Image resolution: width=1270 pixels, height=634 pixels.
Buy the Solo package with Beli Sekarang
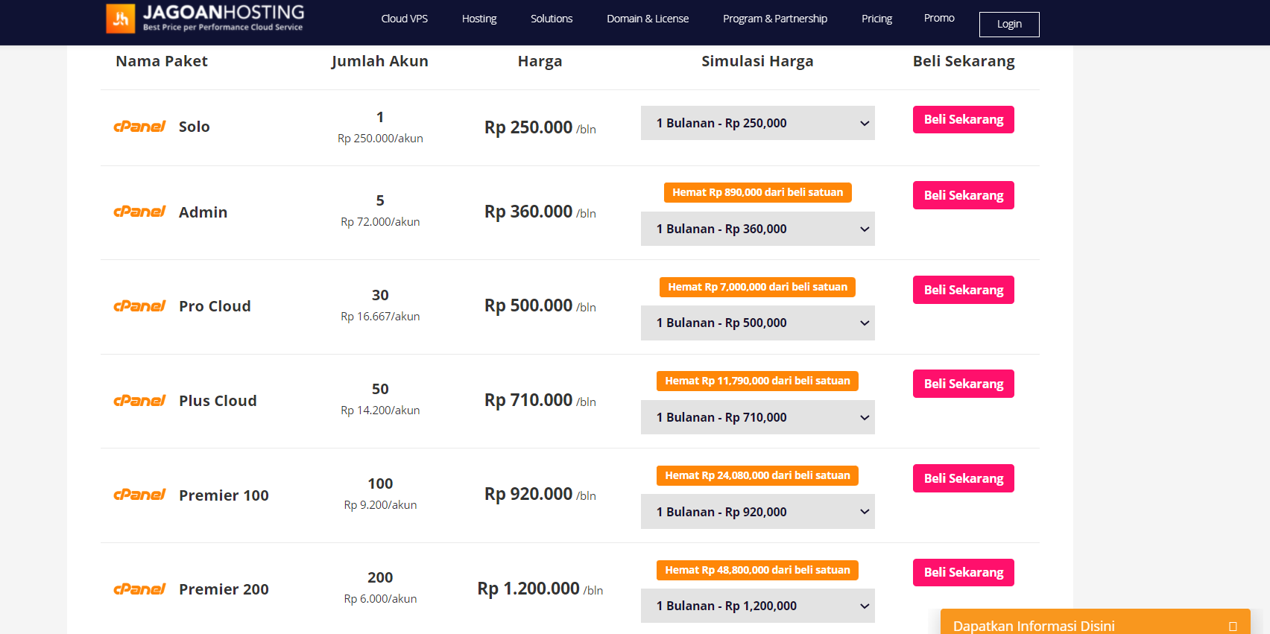pyautogui.click(x=964, y=119)
